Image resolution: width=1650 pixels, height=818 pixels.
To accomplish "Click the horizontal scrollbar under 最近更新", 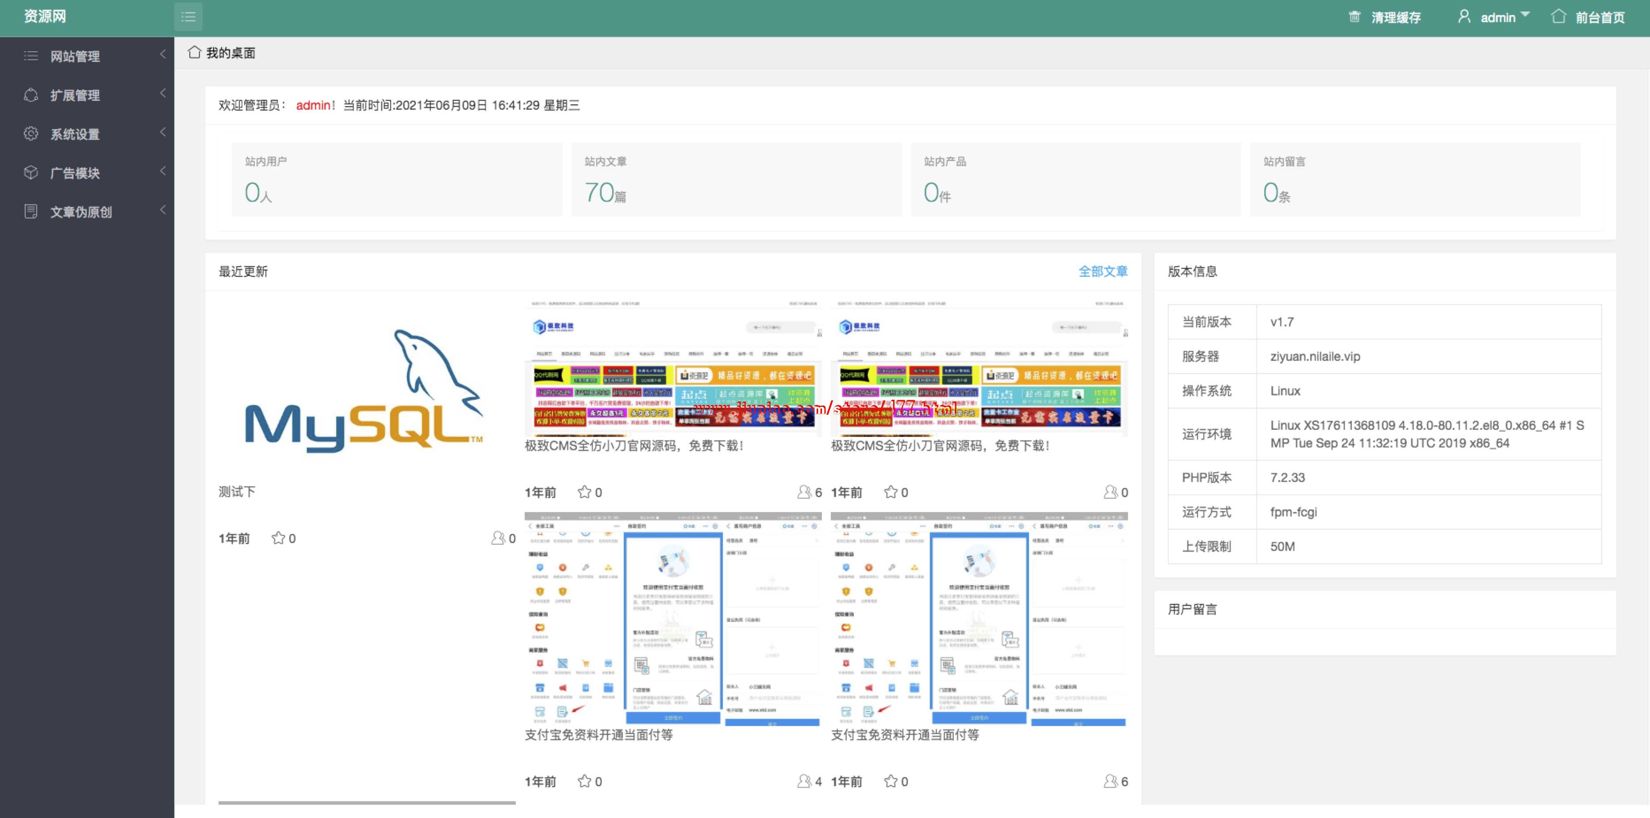I will pos(366,802).
